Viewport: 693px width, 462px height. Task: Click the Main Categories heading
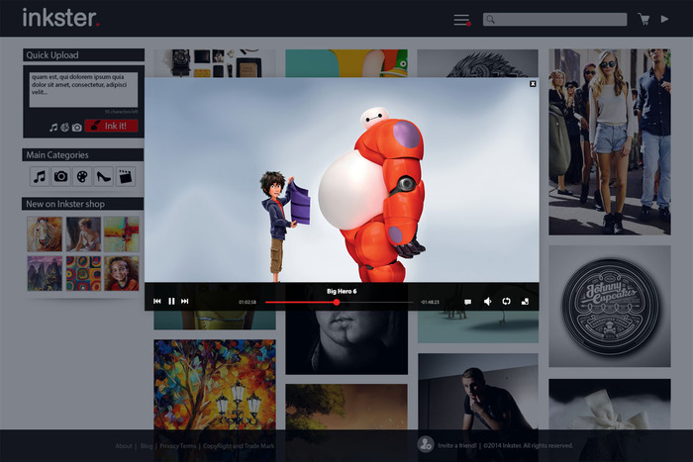[57, 155]
